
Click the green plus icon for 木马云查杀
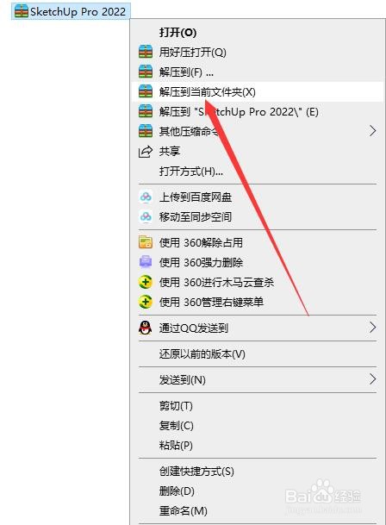tap(146, 282)
